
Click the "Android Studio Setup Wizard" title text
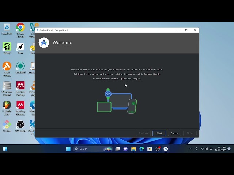click(54, 30)
